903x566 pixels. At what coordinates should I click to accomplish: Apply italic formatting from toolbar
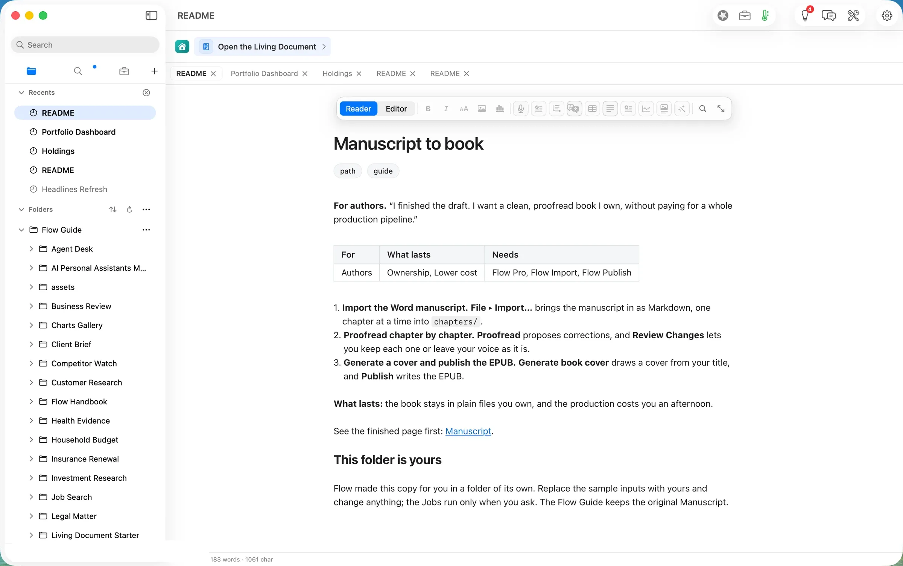click(446, 109)
